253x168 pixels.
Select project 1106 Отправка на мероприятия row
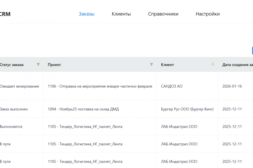(x=100, y=86)
